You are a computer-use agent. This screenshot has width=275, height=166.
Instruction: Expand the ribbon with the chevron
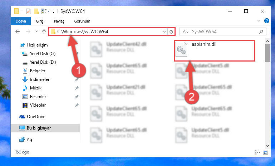point(259,21)
